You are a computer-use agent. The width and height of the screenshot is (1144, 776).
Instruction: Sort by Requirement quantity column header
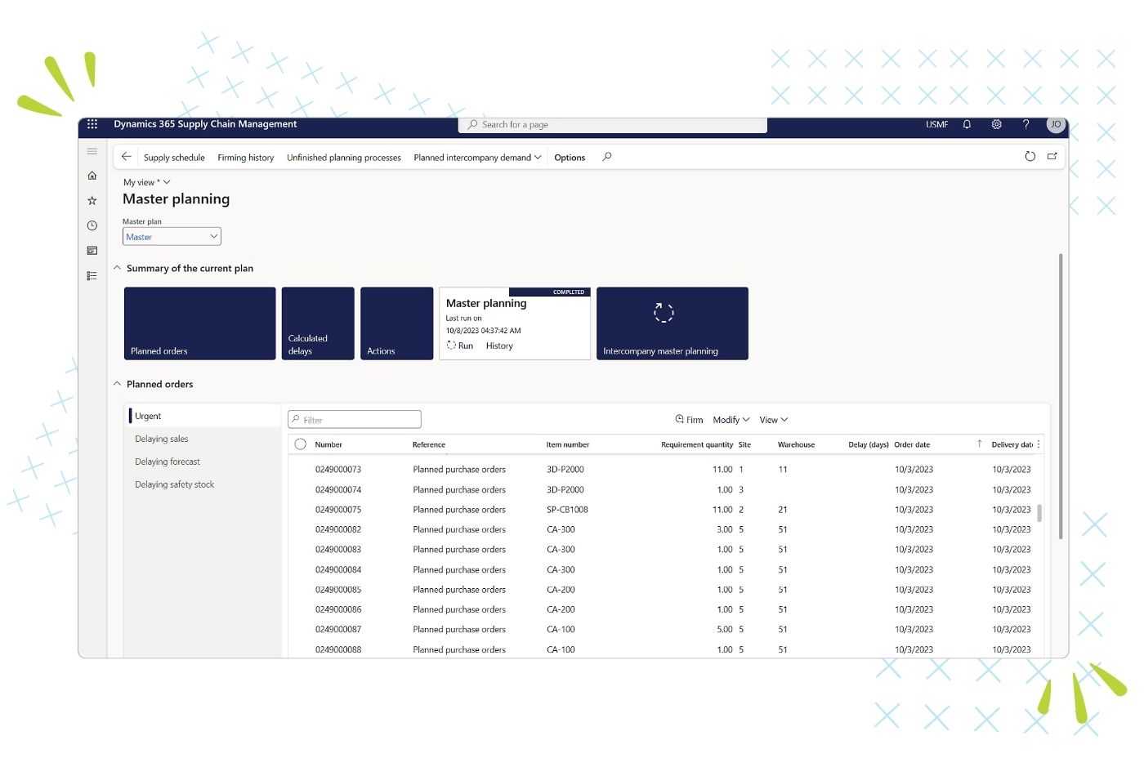[x=697, y=444]
